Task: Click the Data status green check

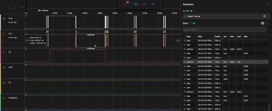Action: tap(194, 23)
